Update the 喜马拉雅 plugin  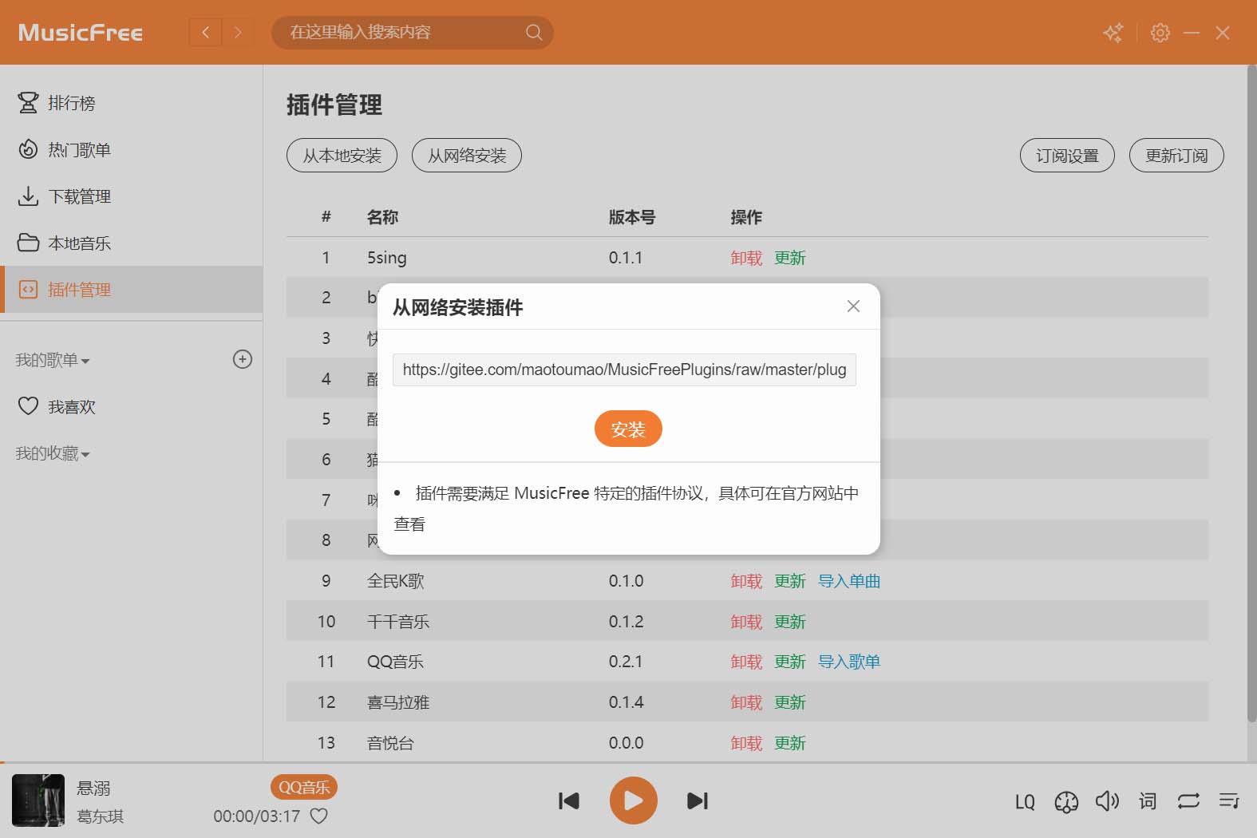(790, 702)
